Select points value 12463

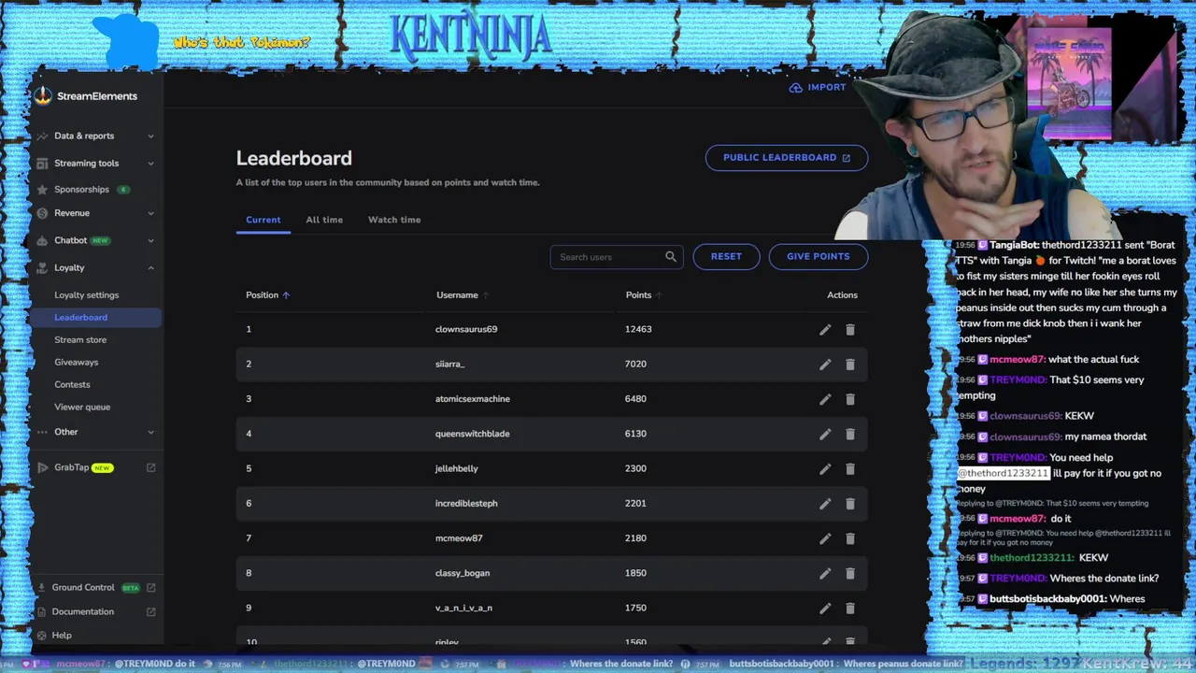point(638,329)
